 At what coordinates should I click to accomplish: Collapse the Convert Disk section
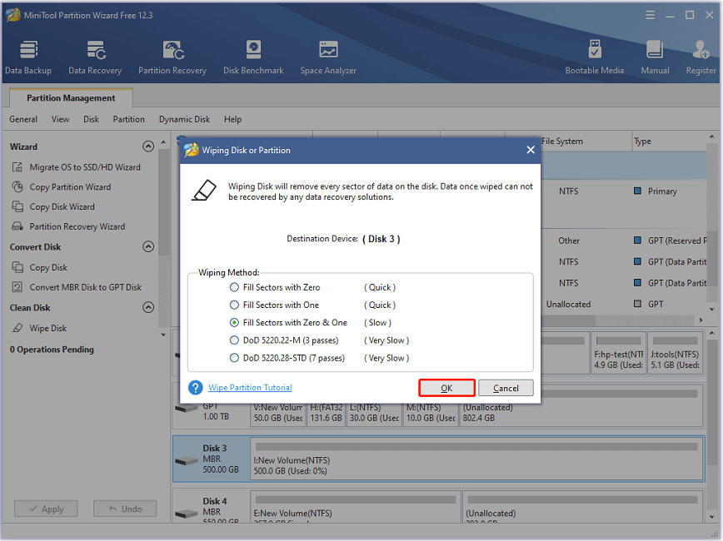point(148,247)
